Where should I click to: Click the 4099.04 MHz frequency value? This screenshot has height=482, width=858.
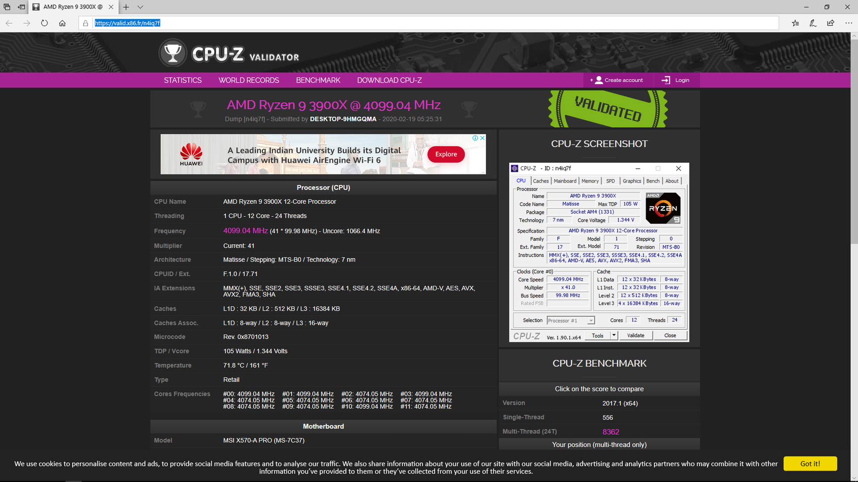[x=245, y=231]
